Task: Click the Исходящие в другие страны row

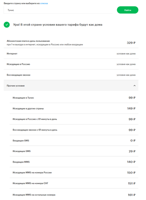Action: pos(74,108)
